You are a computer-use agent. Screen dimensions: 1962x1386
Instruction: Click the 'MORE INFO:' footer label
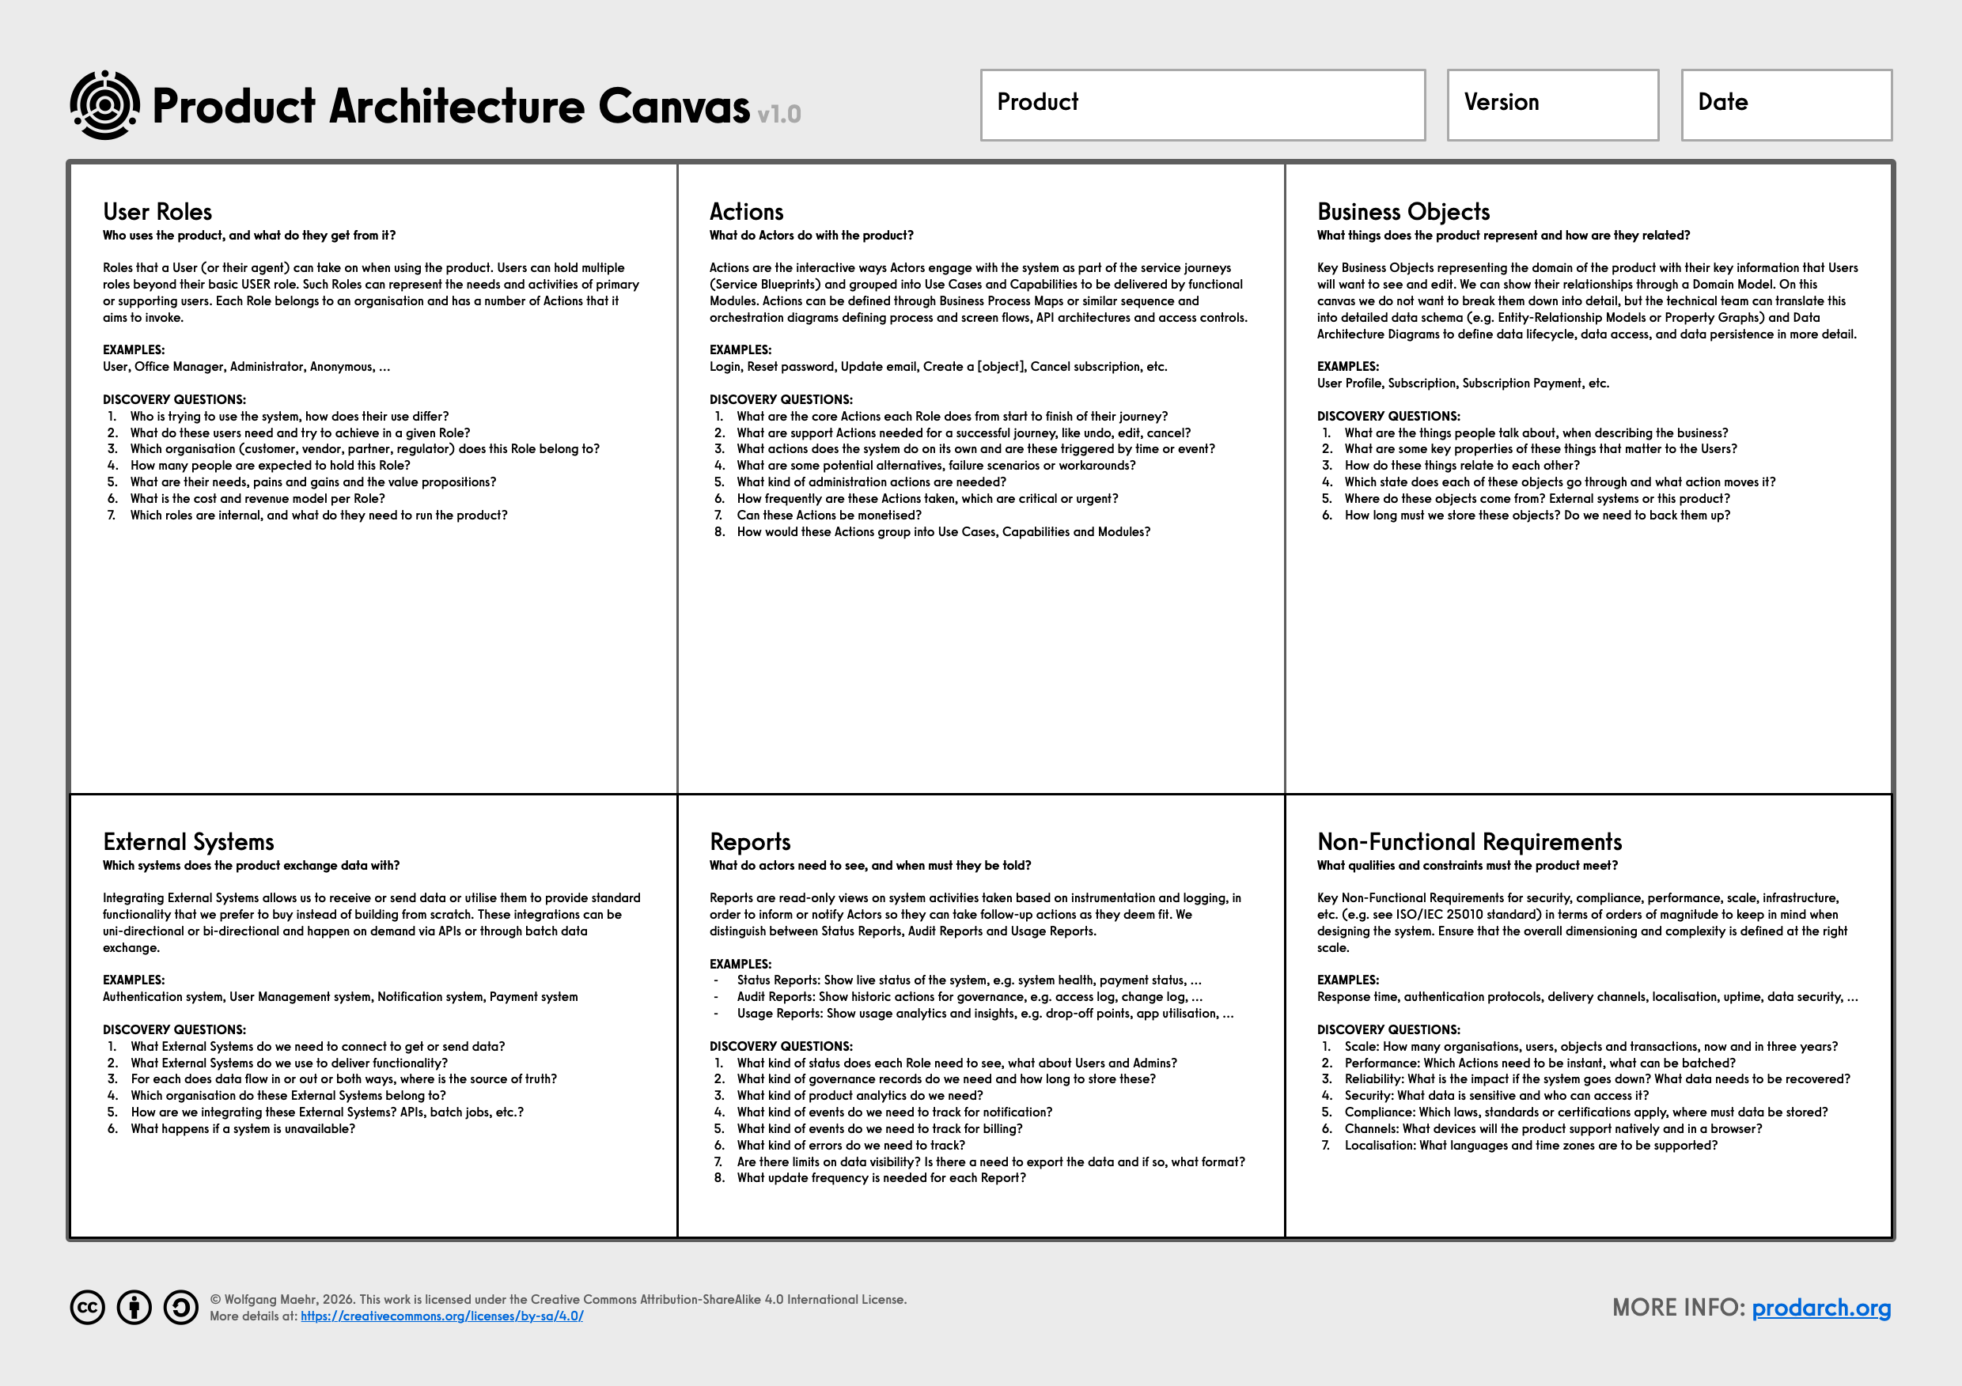[x=1677, y=1308]
